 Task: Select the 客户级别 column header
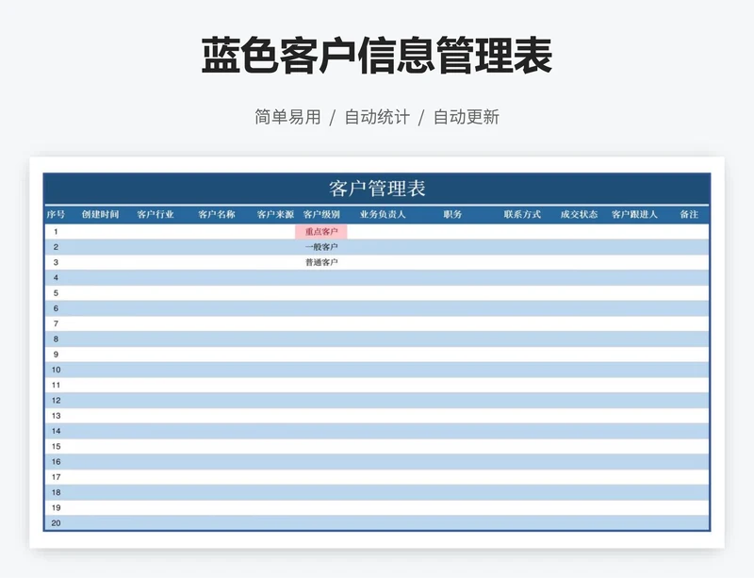coord(321,214)
